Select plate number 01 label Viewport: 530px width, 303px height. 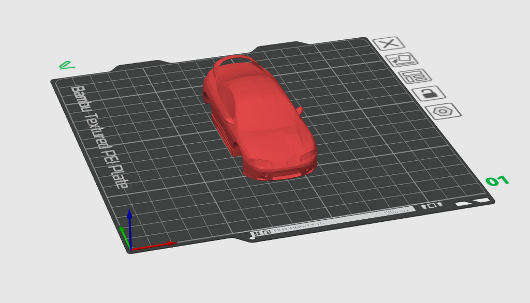pos(497,181)
